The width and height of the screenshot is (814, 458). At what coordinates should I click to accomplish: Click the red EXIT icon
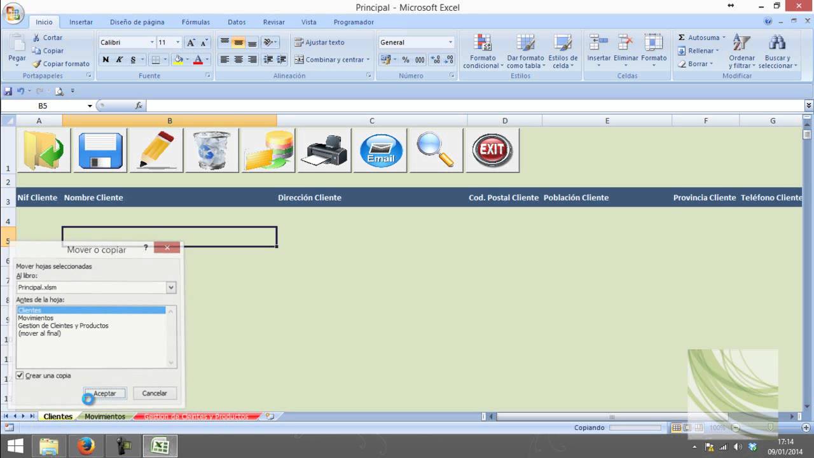click(492, 150)
